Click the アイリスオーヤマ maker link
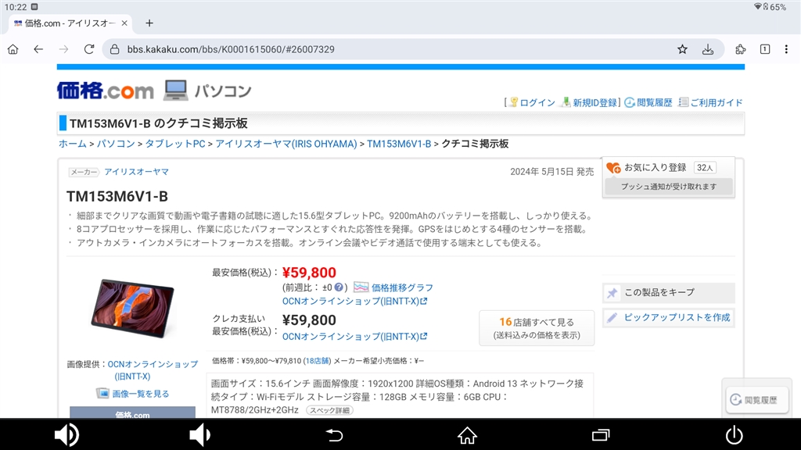 click(136, 172)
